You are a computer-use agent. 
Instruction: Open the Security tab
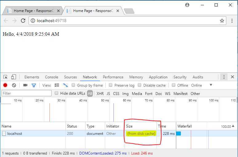tap(180, 77)
